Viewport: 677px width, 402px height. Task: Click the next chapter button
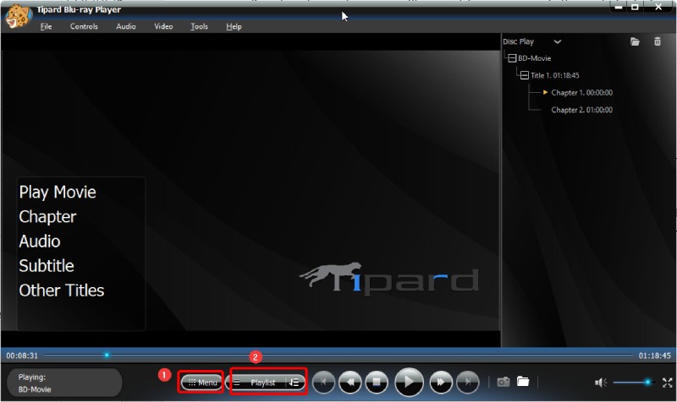[x=468, y=382]
